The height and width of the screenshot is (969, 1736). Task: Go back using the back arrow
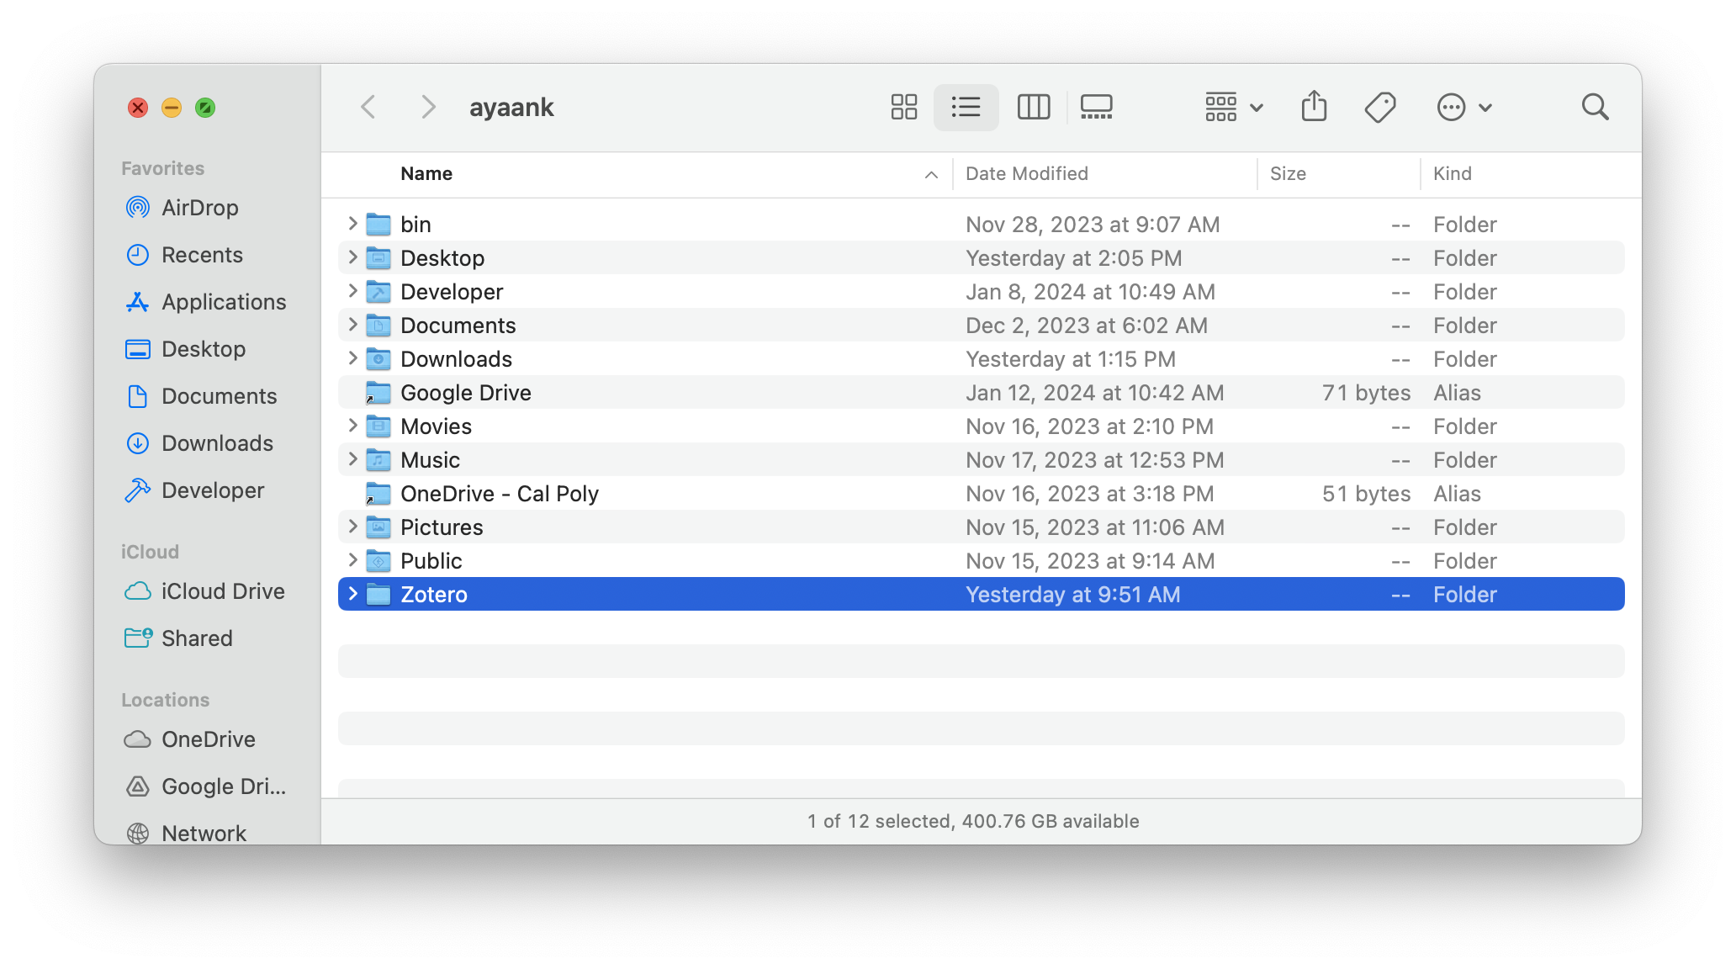(368, 107)
